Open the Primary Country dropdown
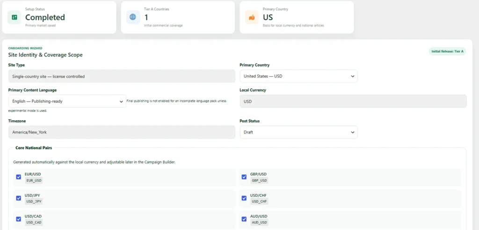Viewport: 479px width, 230px height. point(298,76)
